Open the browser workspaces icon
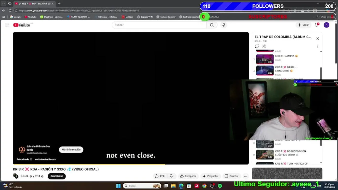Image resolution: width=338 pixels, height=190 pixels. tap(10, 3)
